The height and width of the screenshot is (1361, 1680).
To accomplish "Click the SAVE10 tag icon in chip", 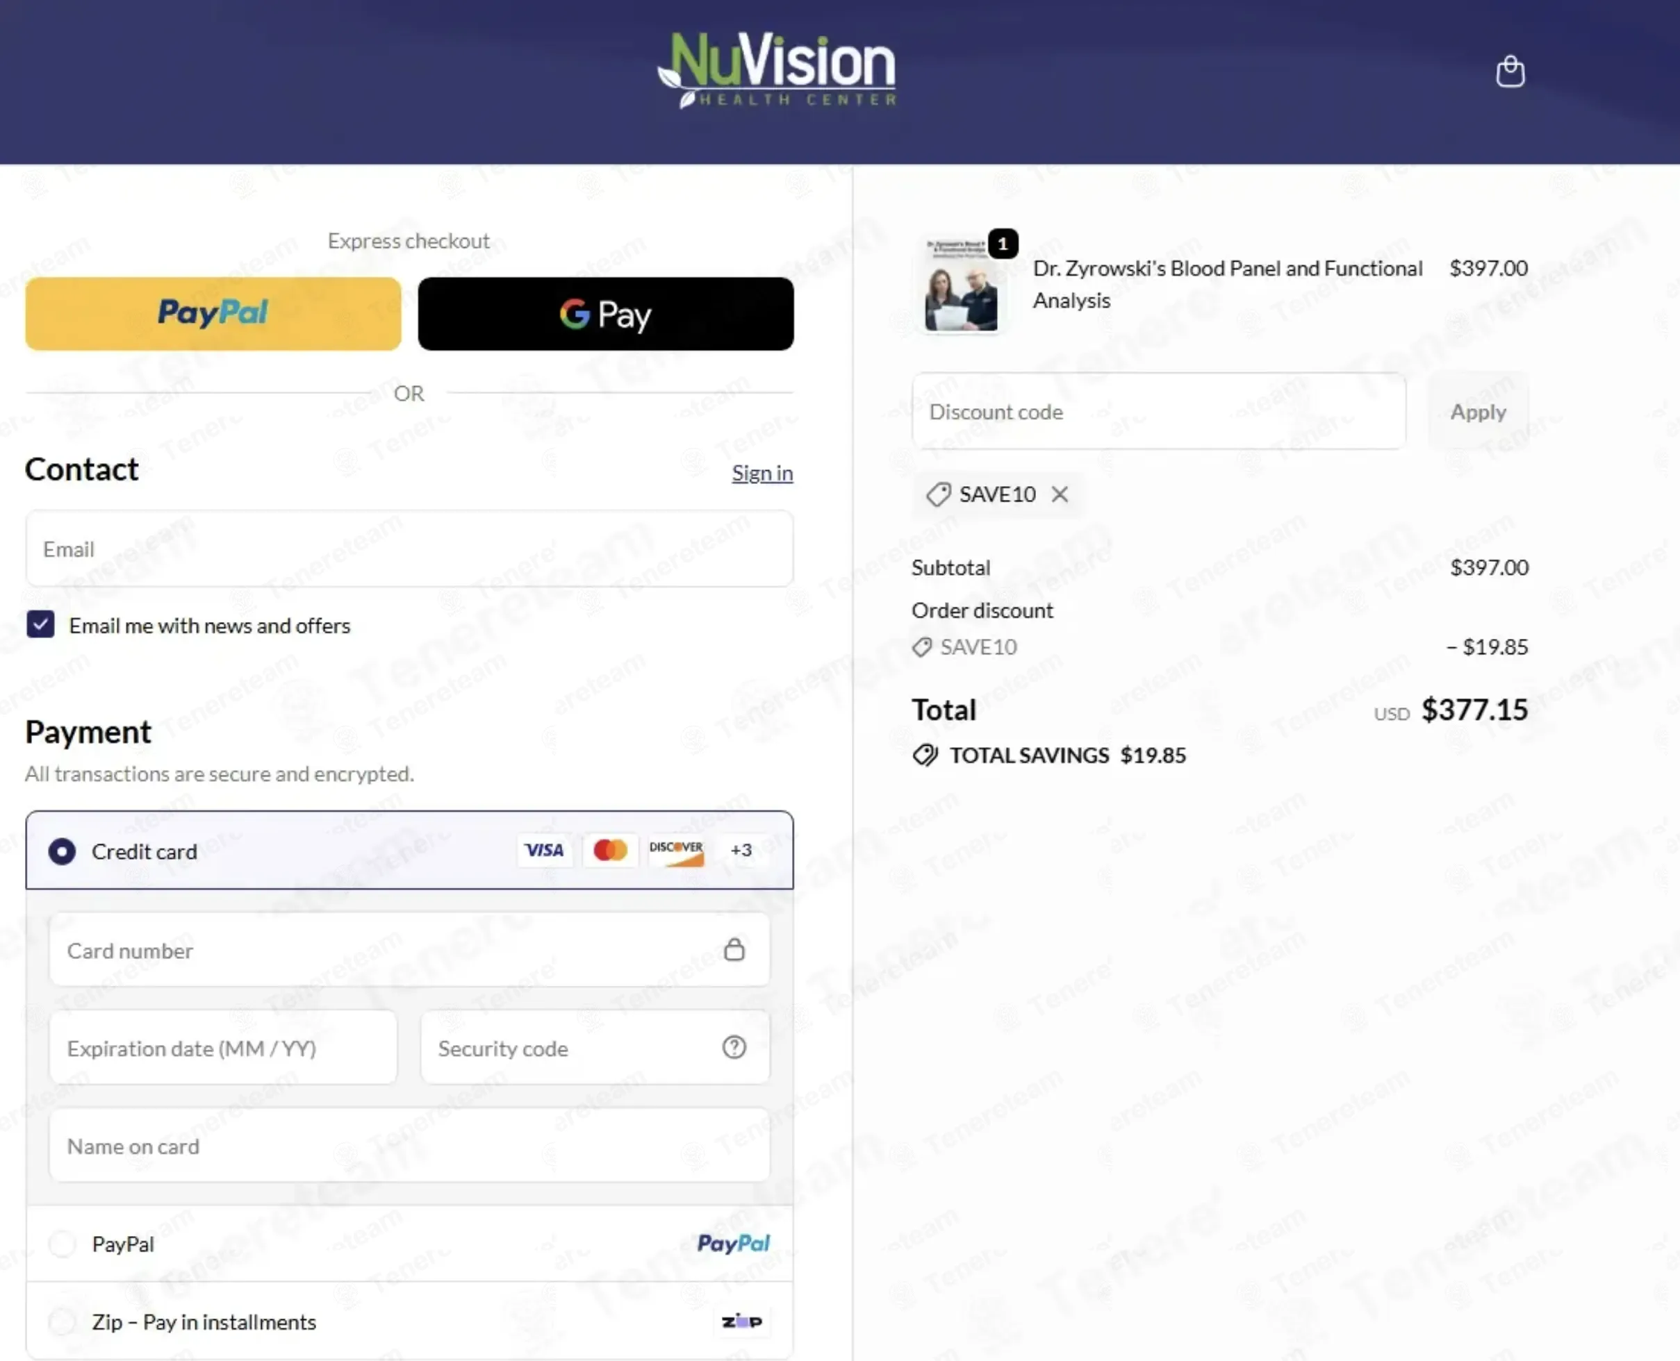I will point(939,494).
